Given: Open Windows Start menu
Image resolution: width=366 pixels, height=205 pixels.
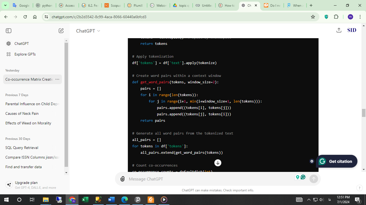Looking at the screenshot, I should (x=6, y=200).
